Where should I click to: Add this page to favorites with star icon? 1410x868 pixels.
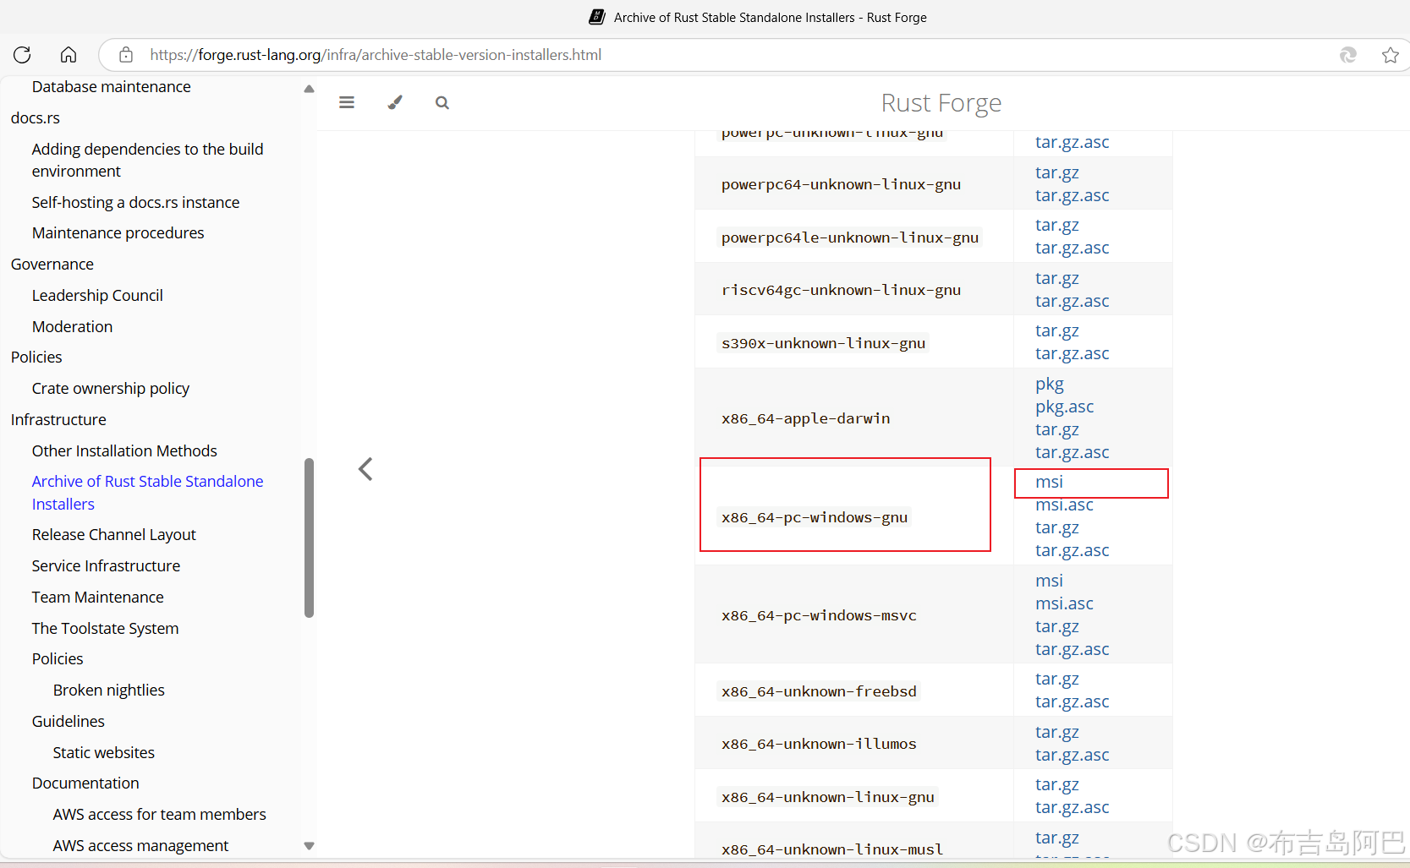point(1391,54)
